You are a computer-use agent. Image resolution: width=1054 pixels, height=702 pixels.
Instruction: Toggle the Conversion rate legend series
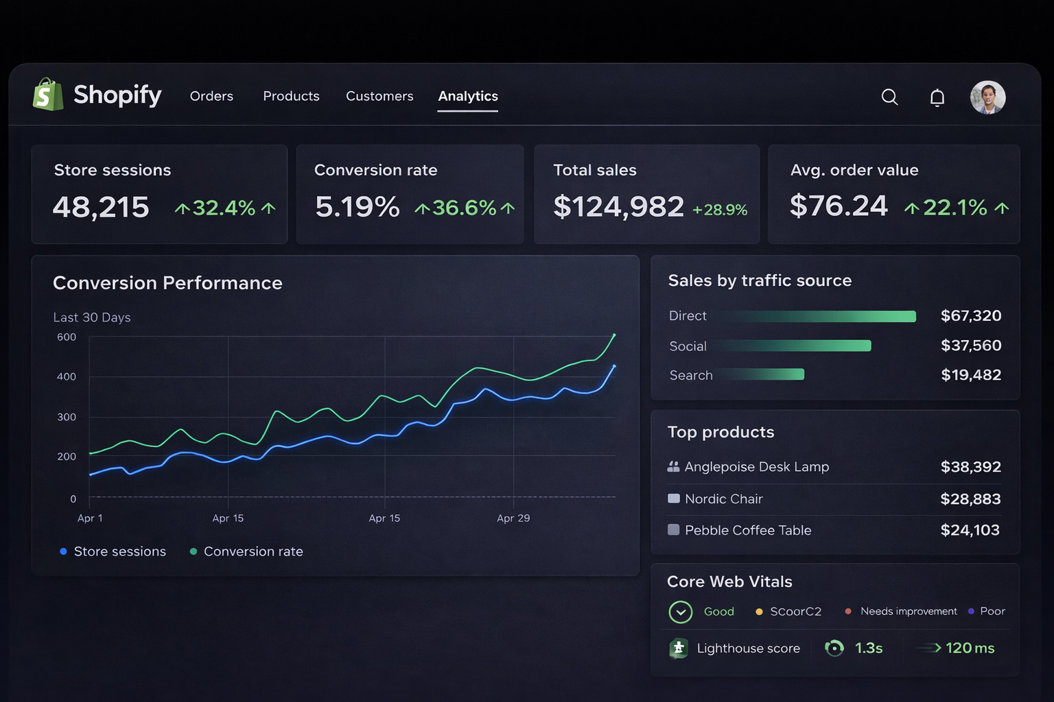[246, 551]
